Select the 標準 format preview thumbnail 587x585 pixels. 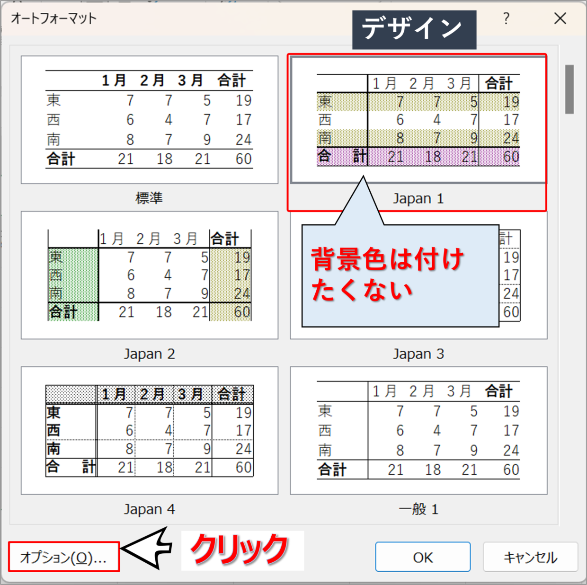tap(149, 120)
